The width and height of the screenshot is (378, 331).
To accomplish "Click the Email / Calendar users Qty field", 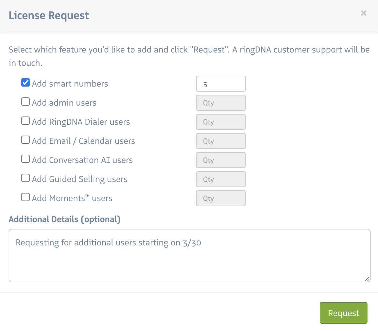I will tap(221, 141).
